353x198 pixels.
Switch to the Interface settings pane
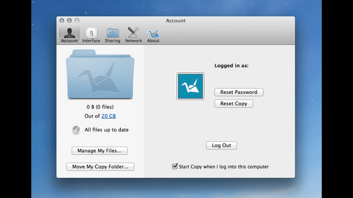(x=91, y=35)
